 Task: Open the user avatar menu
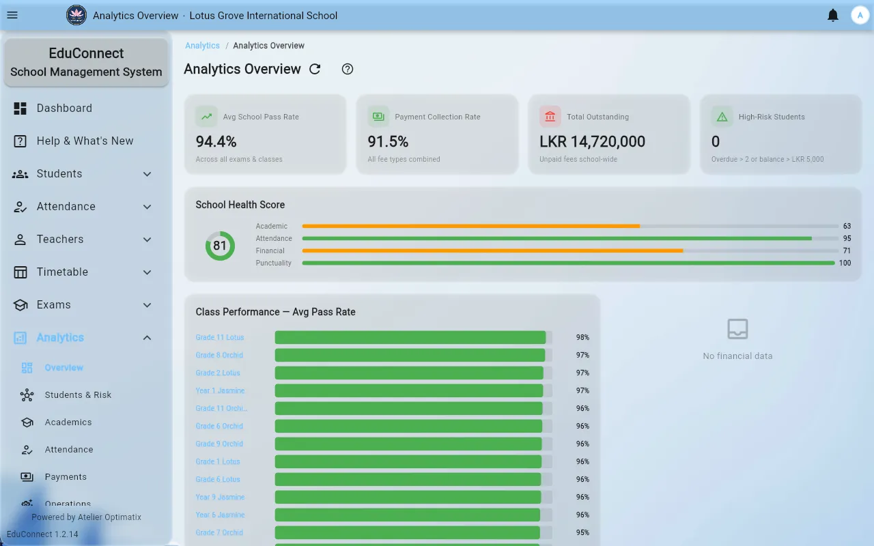tap(860, 15)
